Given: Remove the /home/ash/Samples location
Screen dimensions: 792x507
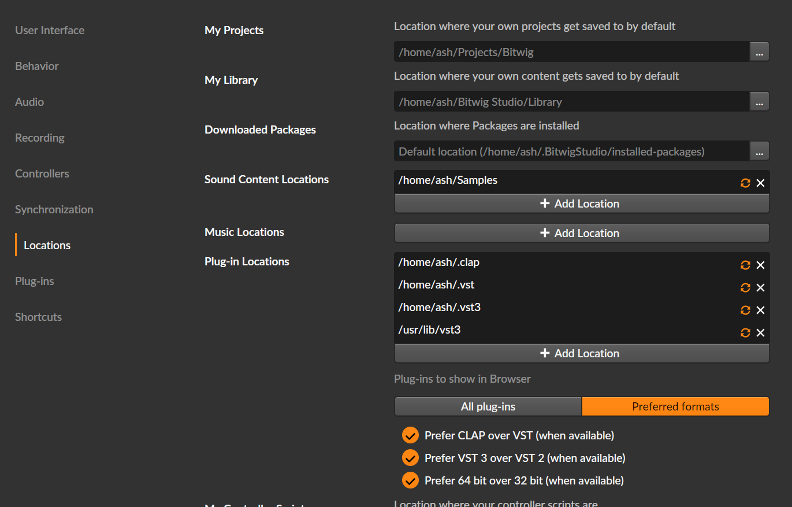Looking at the screenshot, I should [x=760, y=183].
